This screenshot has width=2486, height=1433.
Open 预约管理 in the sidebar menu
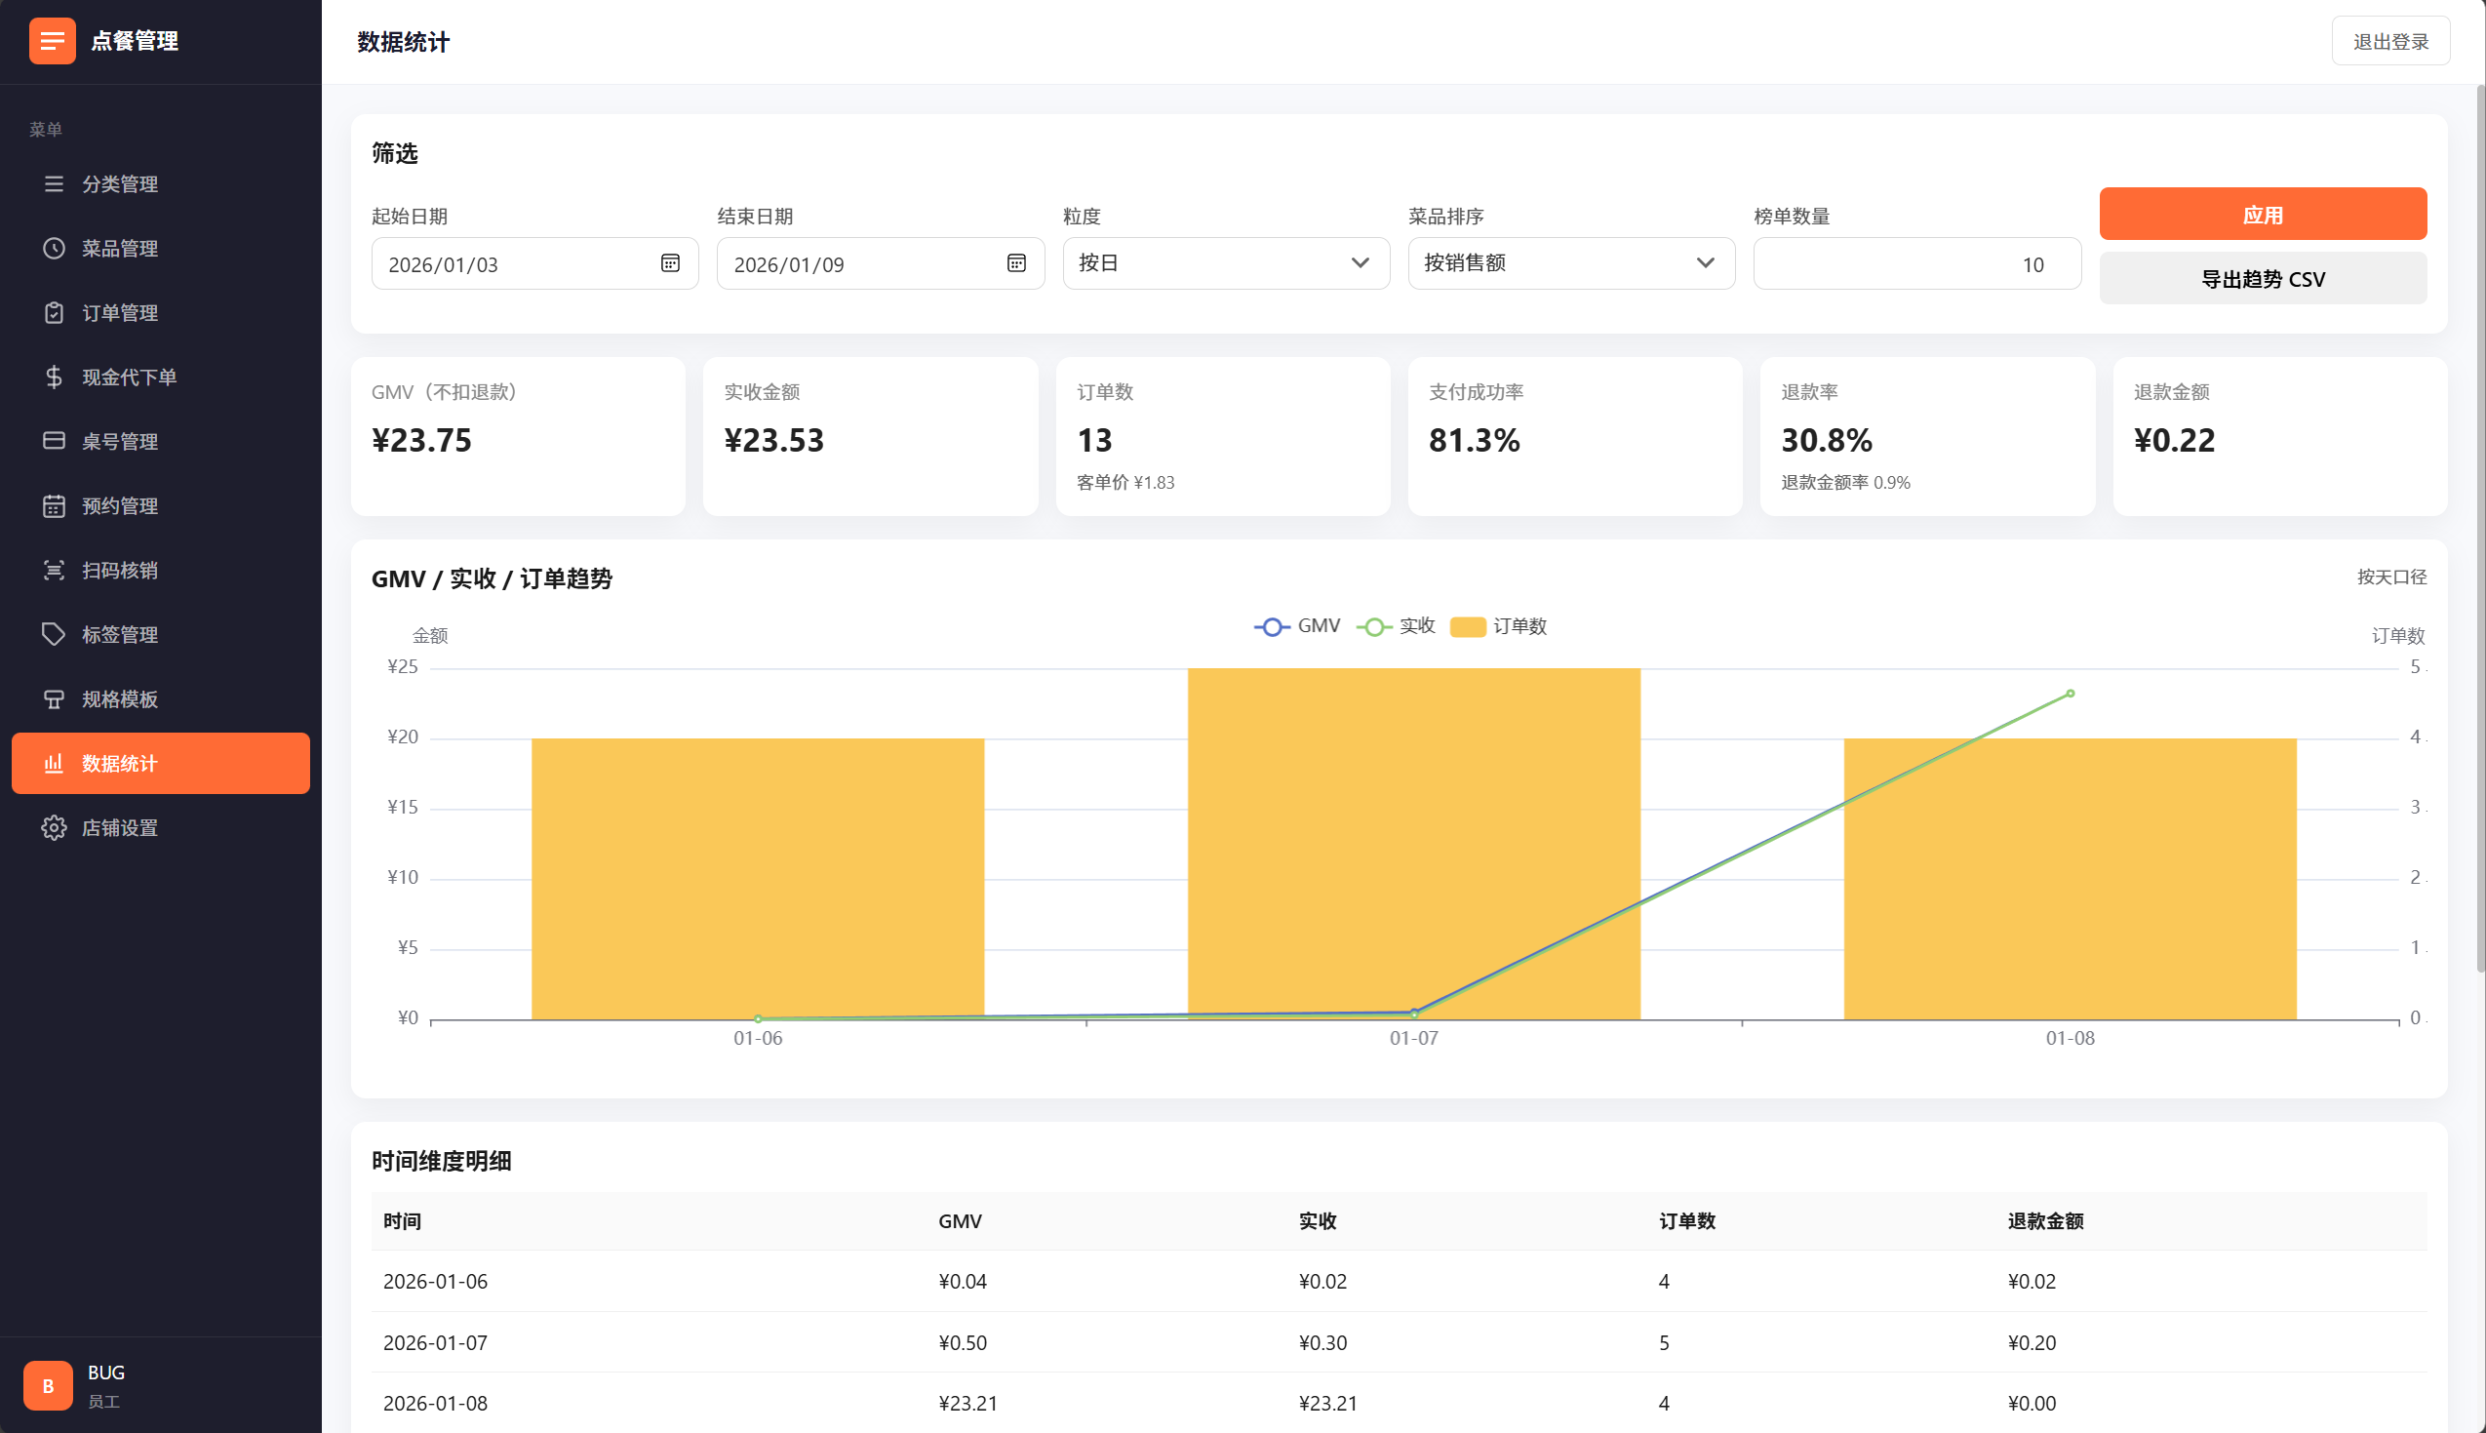click(119, 506)
